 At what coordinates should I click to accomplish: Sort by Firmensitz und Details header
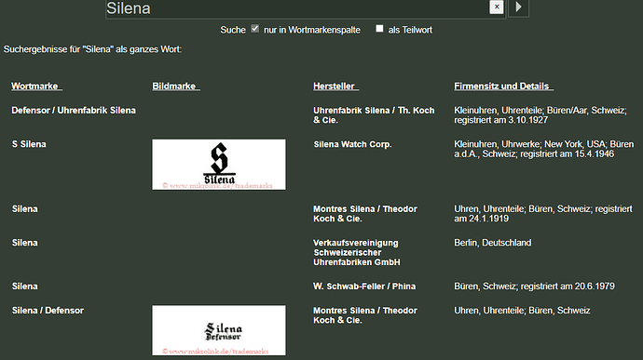(x=503, y=87)
